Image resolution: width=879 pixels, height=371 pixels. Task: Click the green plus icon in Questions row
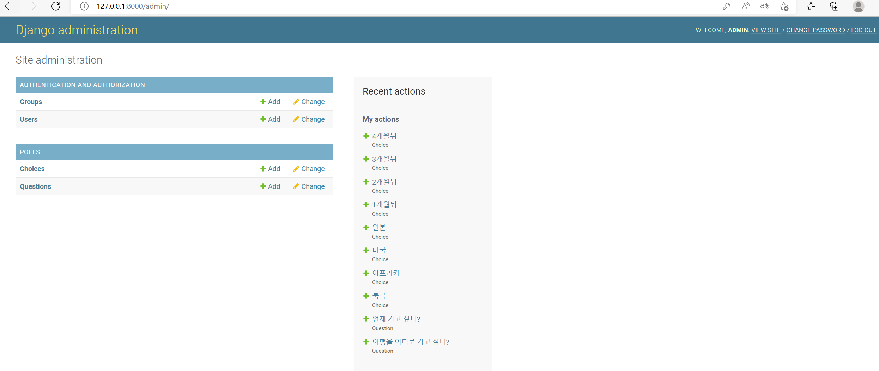263,186
